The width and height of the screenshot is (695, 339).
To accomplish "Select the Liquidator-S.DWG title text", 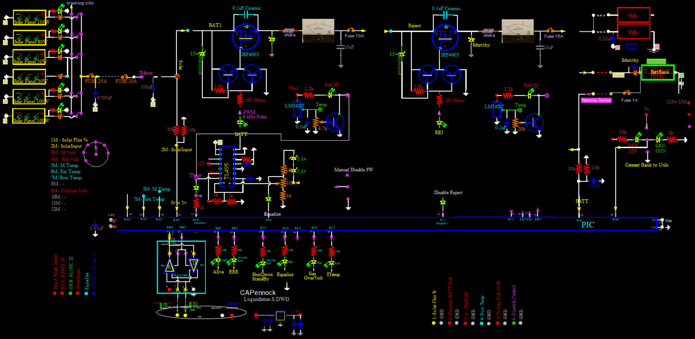I will 266,299.
